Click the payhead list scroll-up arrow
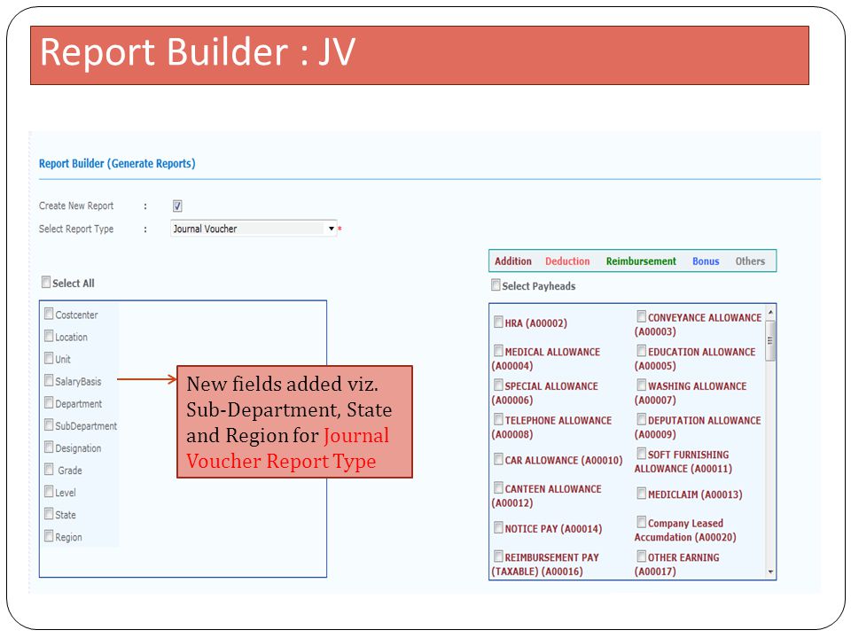Viewport: 851px width, 638px height. click(770, 312)
